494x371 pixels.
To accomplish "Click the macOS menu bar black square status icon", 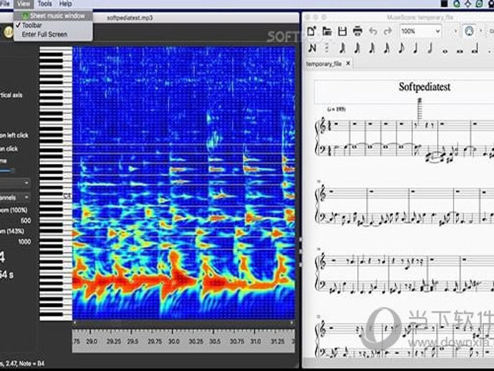I will 444,4.
